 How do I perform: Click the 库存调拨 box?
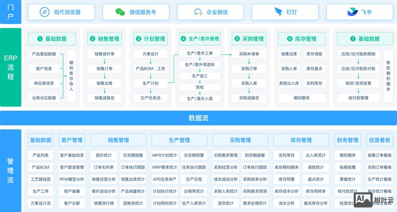[314, 54]
